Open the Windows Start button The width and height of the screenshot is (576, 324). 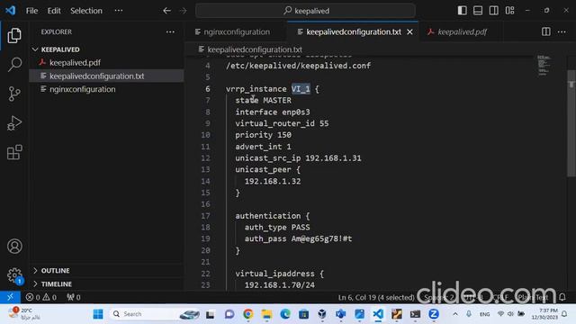98,314
